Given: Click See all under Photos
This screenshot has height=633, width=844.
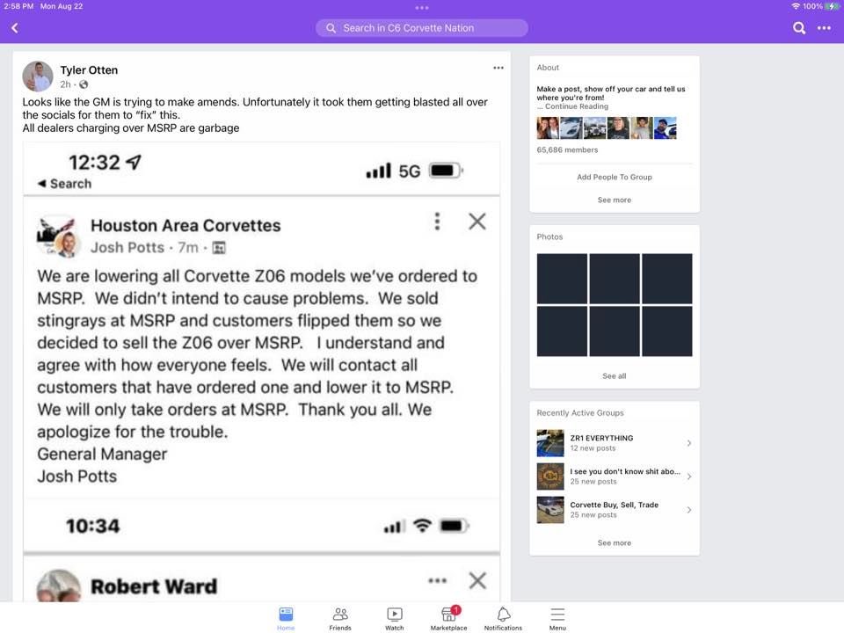Looking at the screenshot, I should pyautogui.click(x=615, y=376).
